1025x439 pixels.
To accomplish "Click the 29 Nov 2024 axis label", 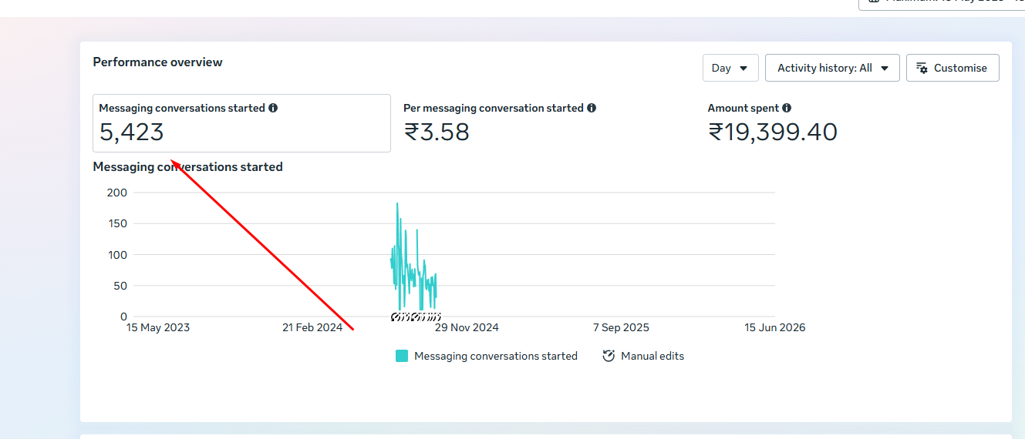I will coord(467,327).
